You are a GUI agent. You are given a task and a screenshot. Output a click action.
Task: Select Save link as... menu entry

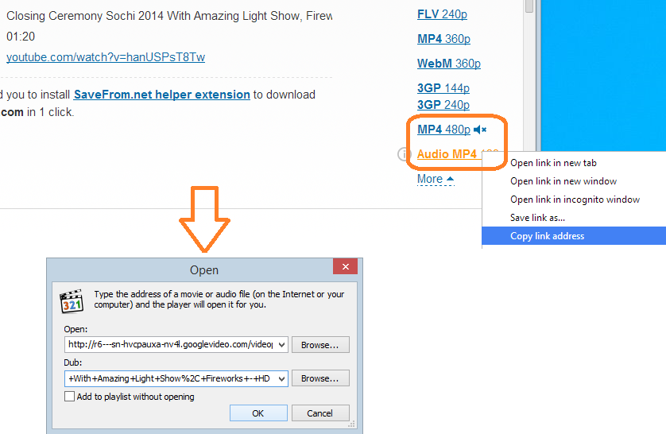pyautogui.click(x=537, y=218)
